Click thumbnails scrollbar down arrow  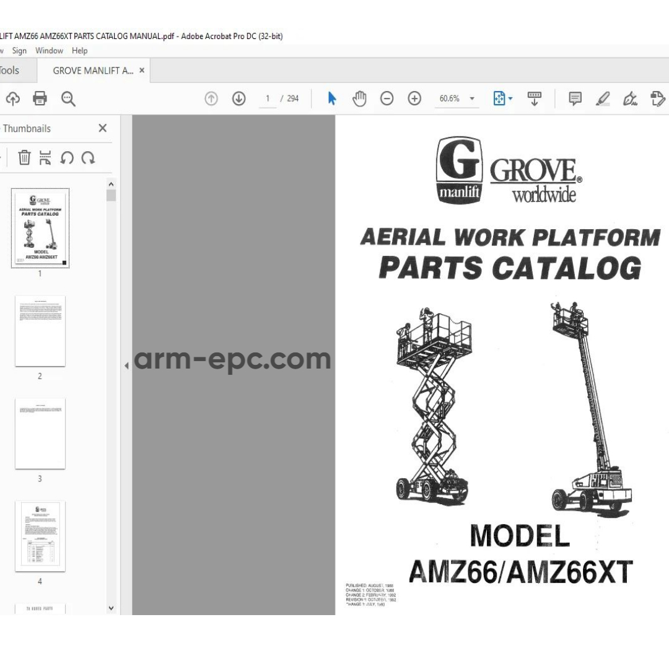point(111,608)
